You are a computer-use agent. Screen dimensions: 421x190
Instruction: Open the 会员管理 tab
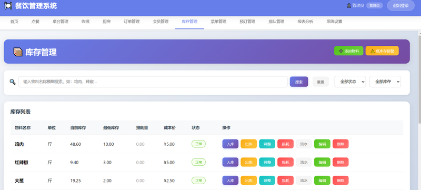pyautogui.click(x=161, y=22)
